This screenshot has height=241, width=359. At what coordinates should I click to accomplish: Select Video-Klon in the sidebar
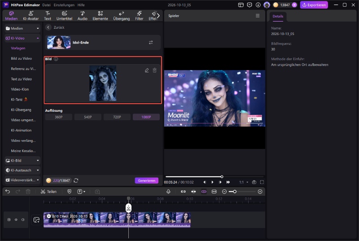(20, 89)
